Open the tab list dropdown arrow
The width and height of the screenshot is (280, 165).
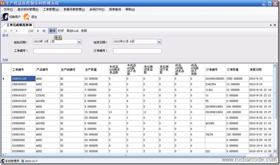pos(271,25)
